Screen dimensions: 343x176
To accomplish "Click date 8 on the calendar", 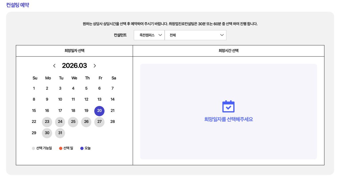I will tap(34, 99).
